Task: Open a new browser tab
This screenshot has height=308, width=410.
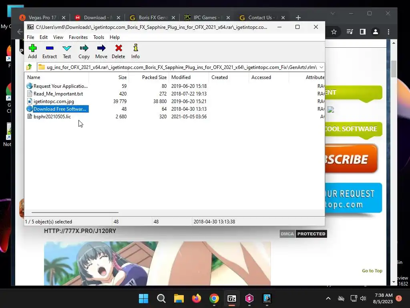Action: coord(298,18)
